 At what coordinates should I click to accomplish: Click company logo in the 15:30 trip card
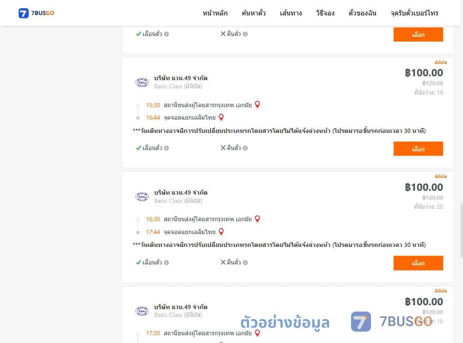[x=142, y=82]
